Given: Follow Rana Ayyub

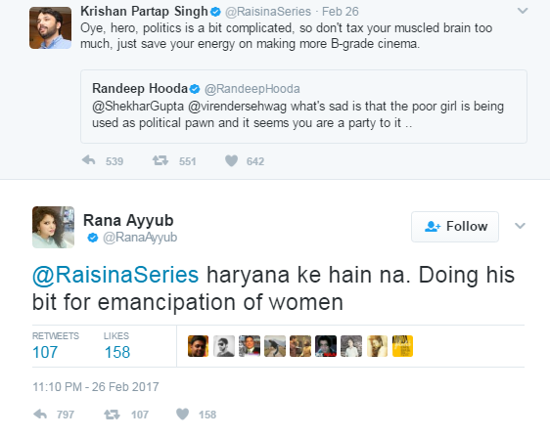Looking at the screenshot, I should pyautogui.click(x=455, y=227).
